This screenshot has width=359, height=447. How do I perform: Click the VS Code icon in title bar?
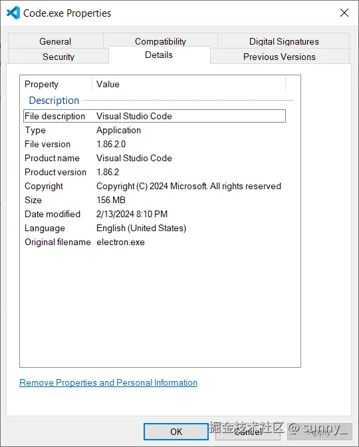pyautogui.click(x=13, y=13)
